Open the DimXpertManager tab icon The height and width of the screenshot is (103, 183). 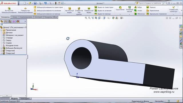tap(14, 21)
